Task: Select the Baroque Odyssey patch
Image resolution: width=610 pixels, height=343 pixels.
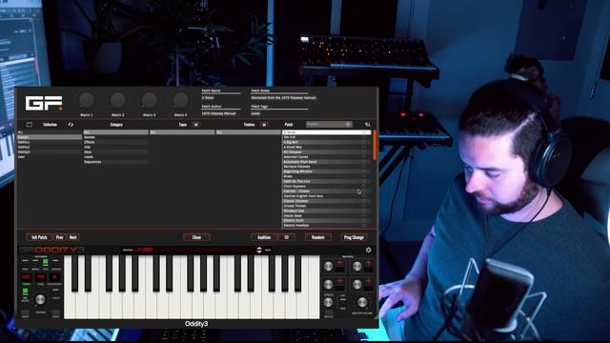Action: click(x=326, y=167)
